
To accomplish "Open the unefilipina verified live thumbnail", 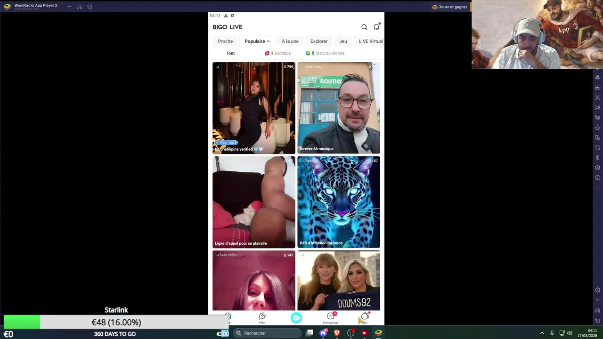I will click(253, 108).
